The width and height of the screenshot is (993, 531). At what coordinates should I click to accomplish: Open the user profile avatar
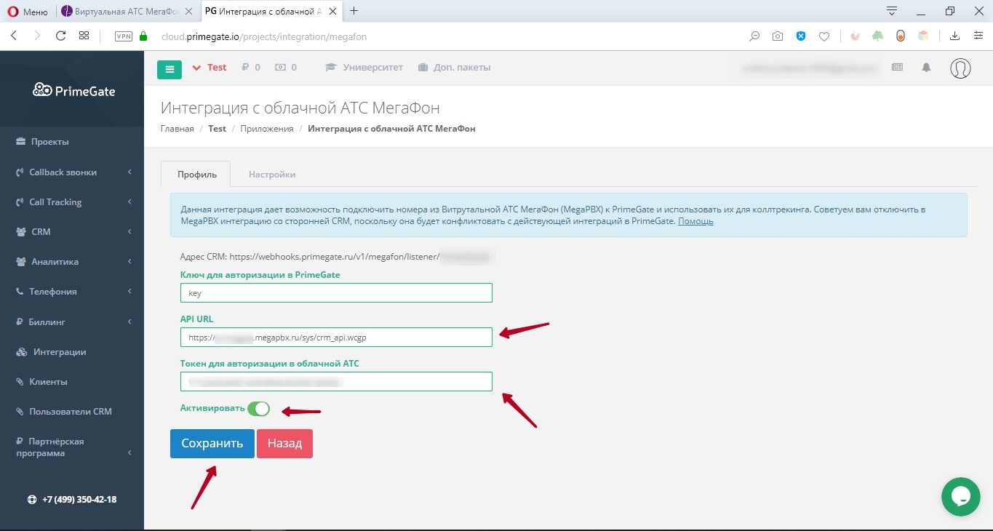pos(961,68)
